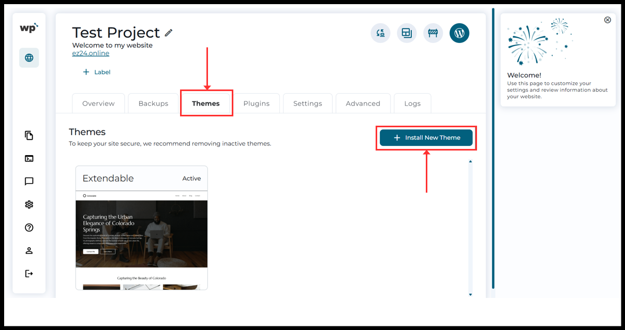Add a Label with plus button
This screenshot has width=625, height=330.
(x=97, y=72)
